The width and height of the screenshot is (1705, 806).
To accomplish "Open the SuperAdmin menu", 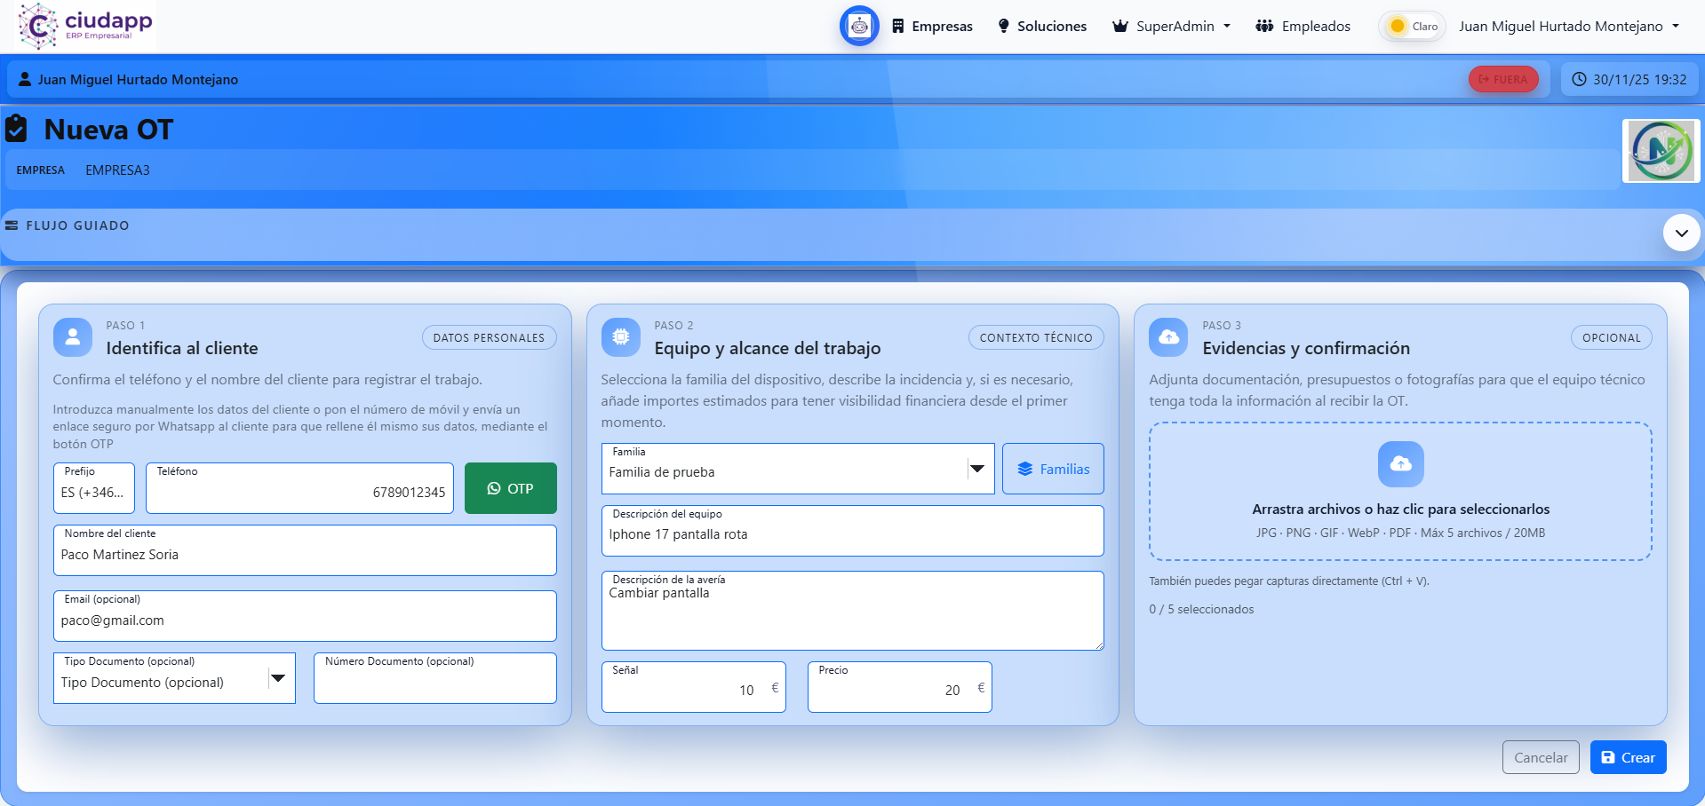I will (x=1170, y=26).
